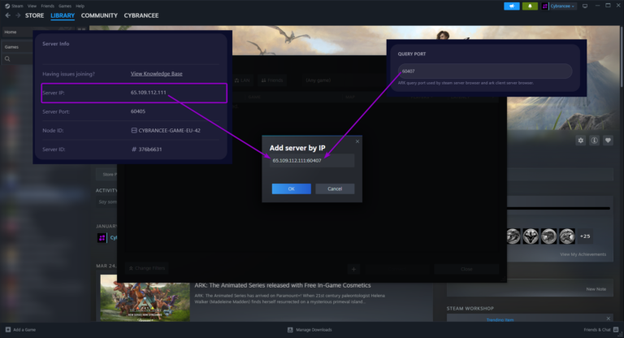Image resolution: width=624 pixels, height=338 pixels.
Task: Open the green notifications bell
Action: pyautogui.click(x=530, y=6)
